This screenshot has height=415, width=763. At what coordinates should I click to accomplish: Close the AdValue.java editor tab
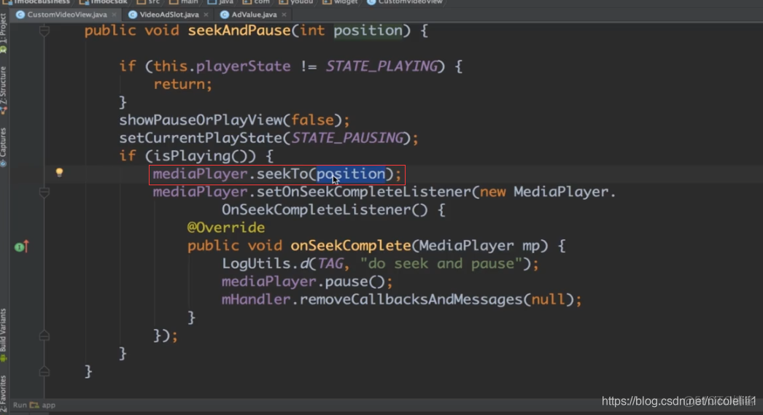coord(284,15)
